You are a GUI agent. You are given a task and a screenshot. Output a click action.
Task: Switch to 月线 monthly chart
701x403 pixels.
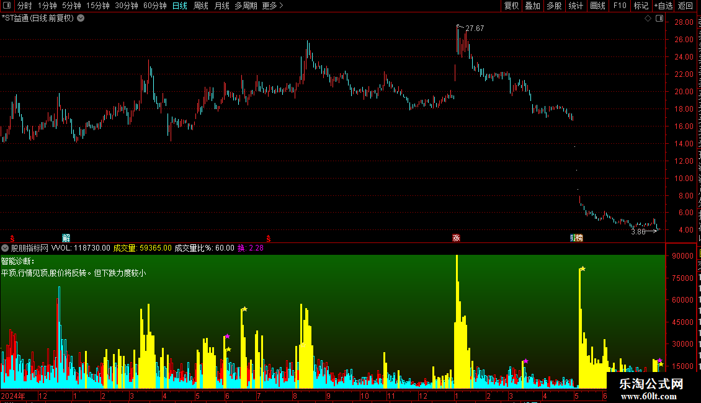221,6
